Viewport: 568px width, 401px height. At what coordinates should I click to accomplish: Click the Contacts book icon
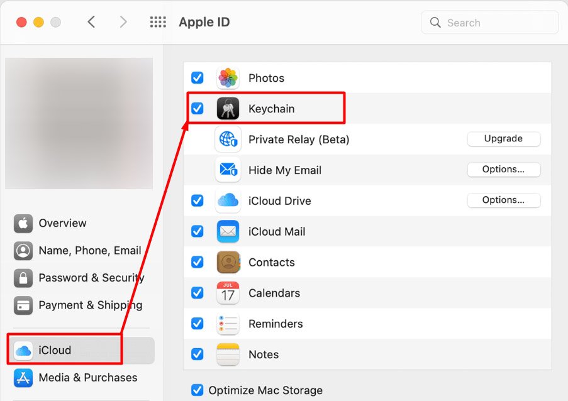[x=228, y=262]
